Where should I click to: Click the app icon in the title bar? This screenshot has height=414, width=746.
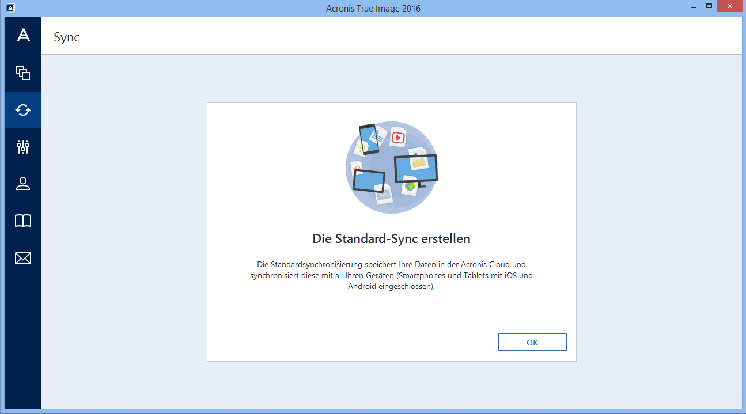10,8
